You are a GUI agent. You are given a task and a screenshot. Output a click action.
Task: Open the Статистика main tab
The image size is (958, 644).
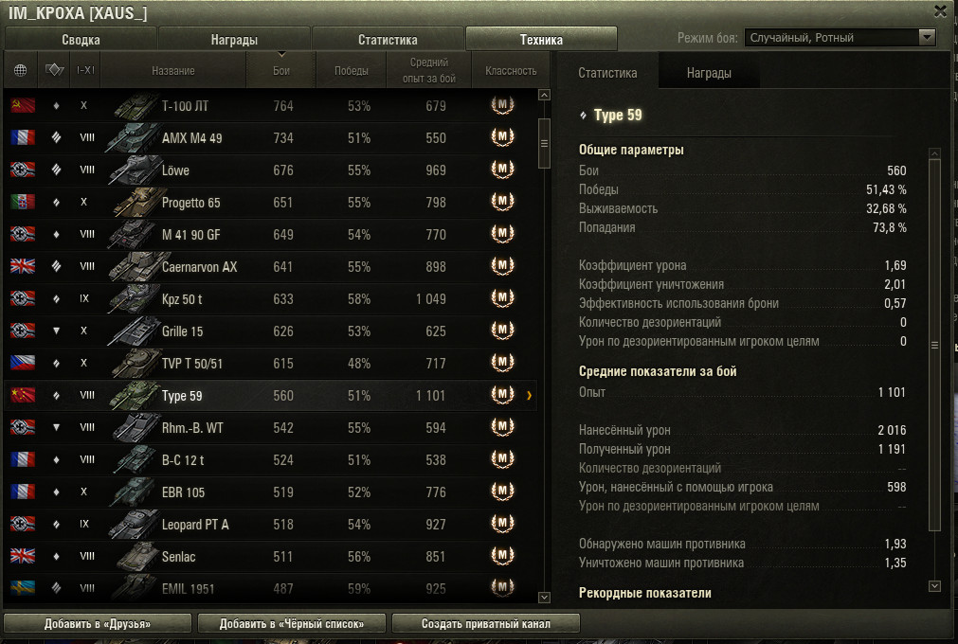point(388,40)
